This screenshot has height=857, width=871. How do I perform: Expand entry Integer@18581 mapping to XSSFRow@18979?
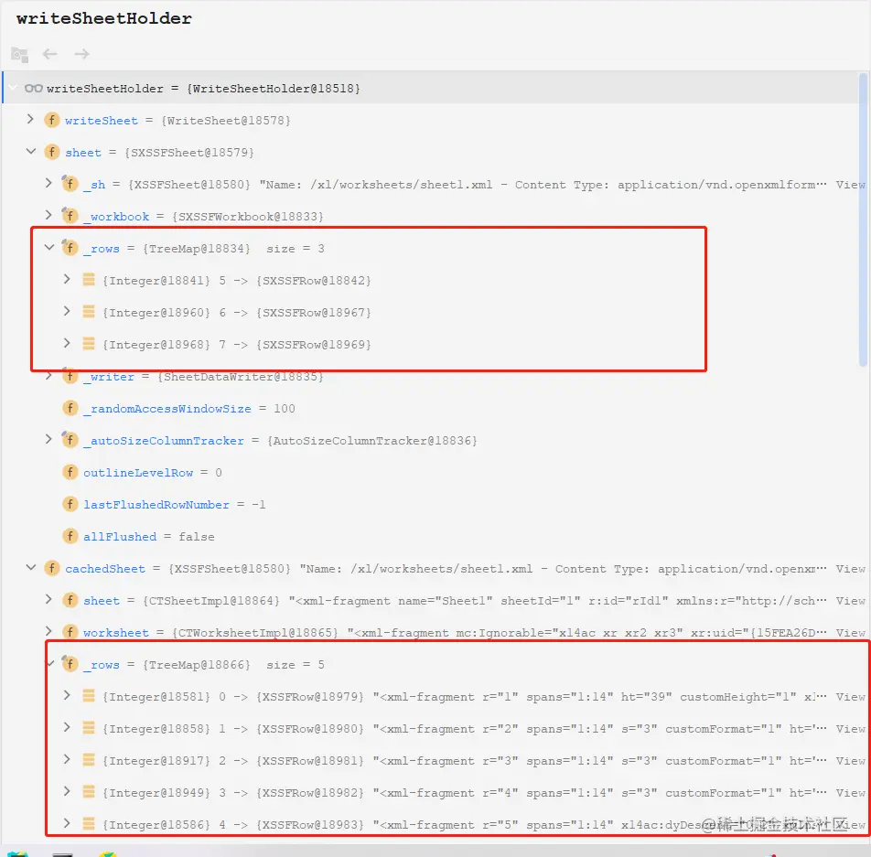click(67, 696)
